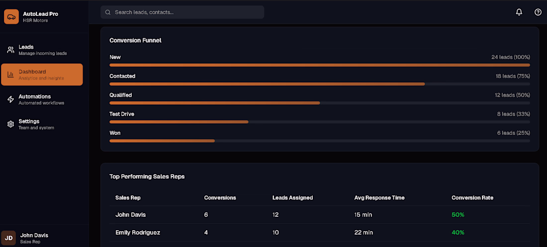Click the AutoLead Pro car logo icon
The image size is (547, 247).
(x=11, y=17)
